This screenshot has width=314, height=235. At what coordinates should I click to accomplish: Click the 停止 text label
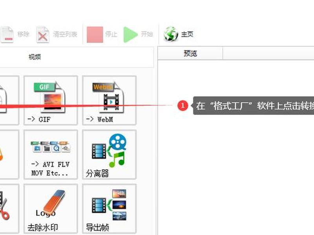pyautogui.click(x=111, y=34)
